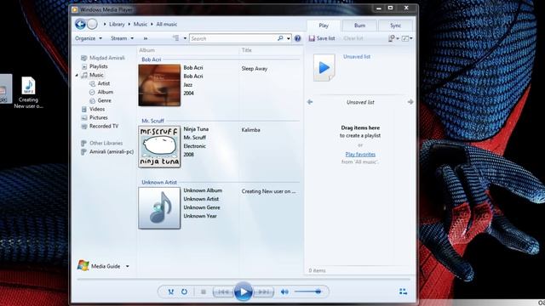Click the Stop playback button
This screenshot has height=306, width=545.
click(204, 292)
